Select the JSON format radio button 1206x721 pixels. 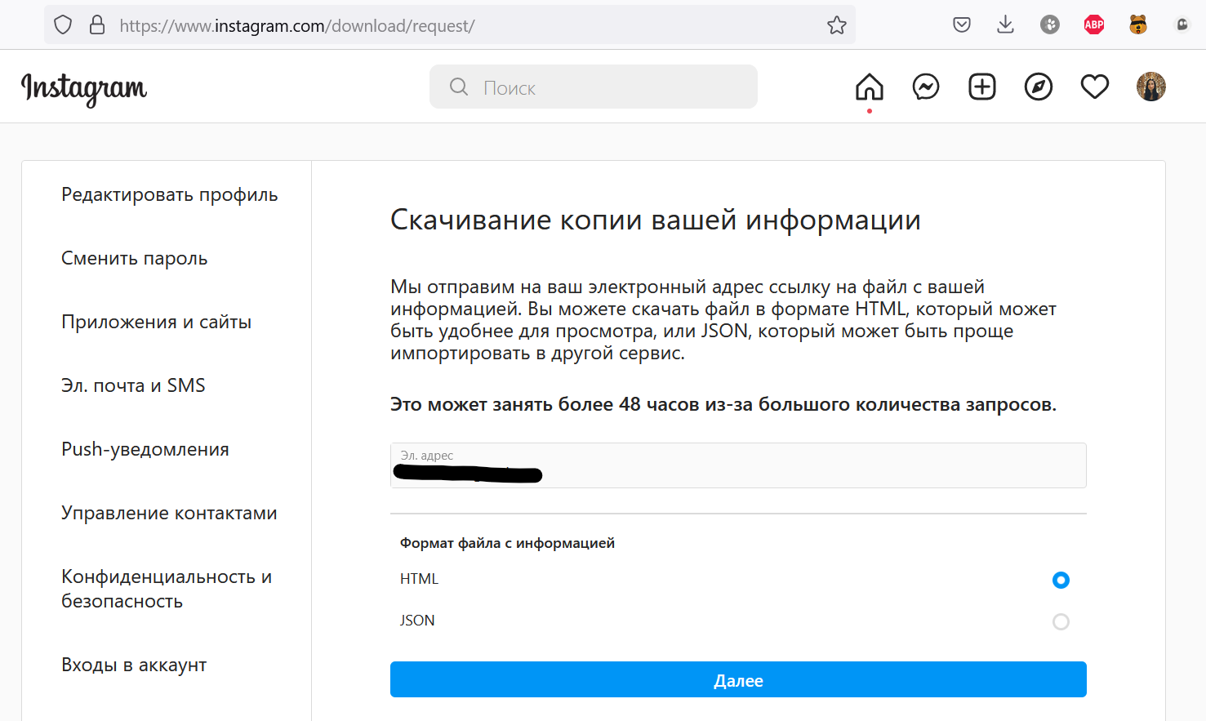pyautogui.click(x=1061, y=621)
